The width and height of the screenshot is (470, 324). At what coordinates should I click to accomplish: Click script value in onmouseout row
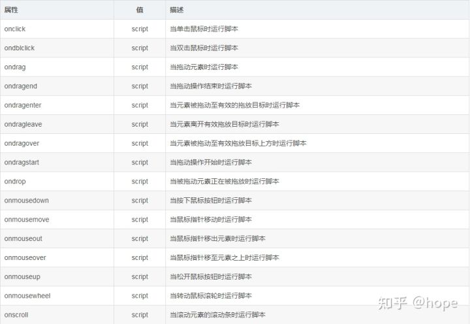(140, 238)
